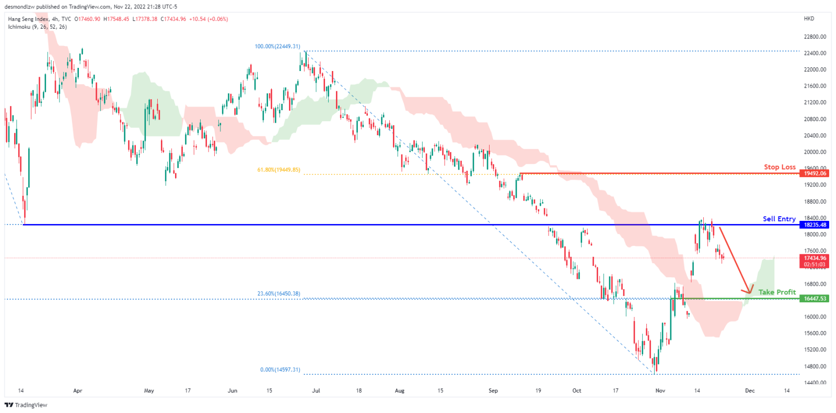
Task: Click the low value L17378.38
Action: [145, 19]
